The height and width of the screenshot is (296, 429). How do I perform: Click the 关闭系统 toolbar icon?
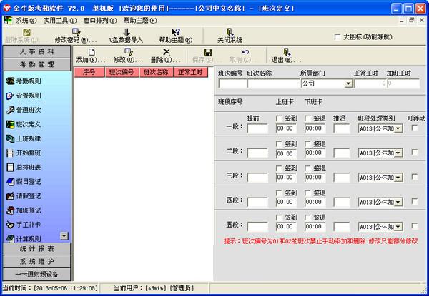[230, 32]
